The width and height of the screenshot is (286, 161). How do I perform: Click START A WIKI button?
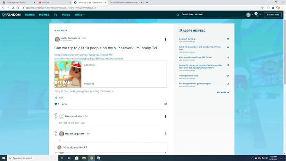[273, 15]
